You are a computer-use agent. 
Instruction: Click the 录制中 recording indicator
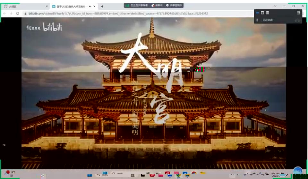click(157, 5)
